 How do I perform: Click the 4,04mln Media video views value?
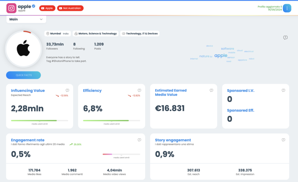[x=114, y=170]
